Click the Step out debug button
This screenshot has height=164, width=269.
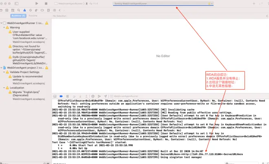pos(86,96)
